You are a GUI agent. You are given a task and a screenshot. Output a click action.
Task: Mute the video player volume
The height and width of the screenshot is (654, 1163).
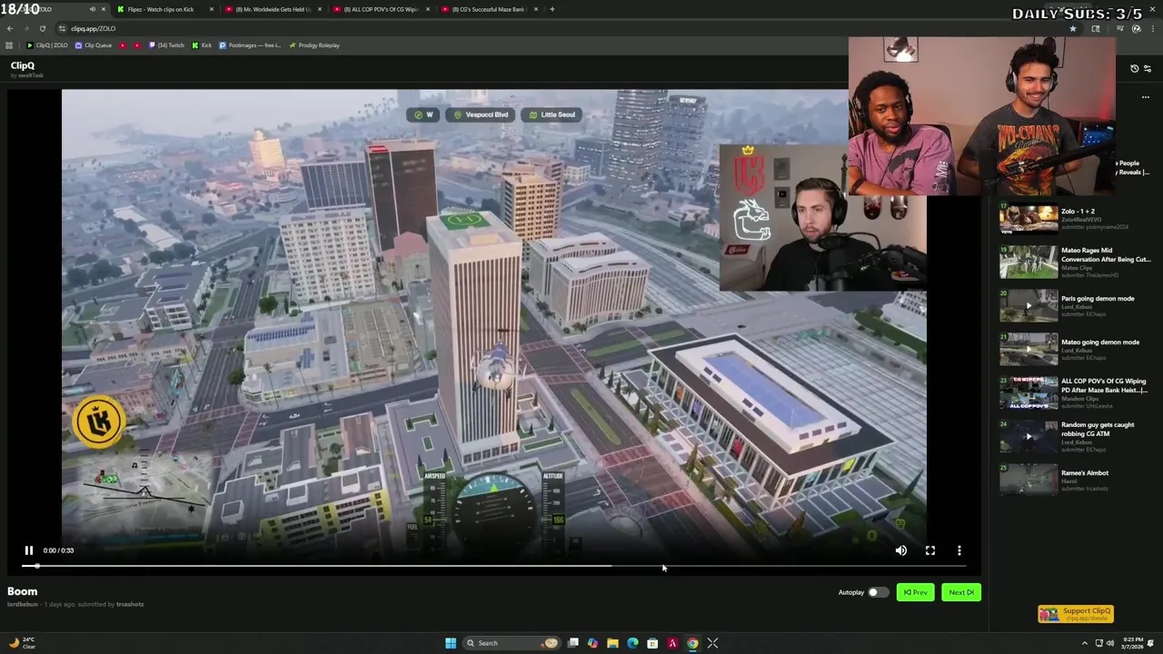point(901,550)
